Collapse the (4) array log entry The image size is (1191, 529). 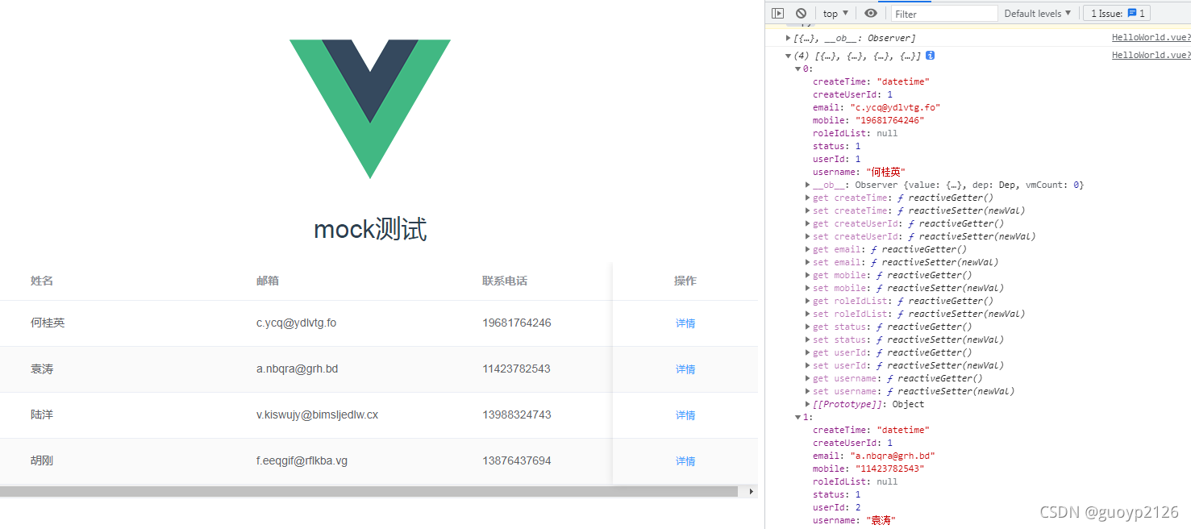[x=789, y=56]
